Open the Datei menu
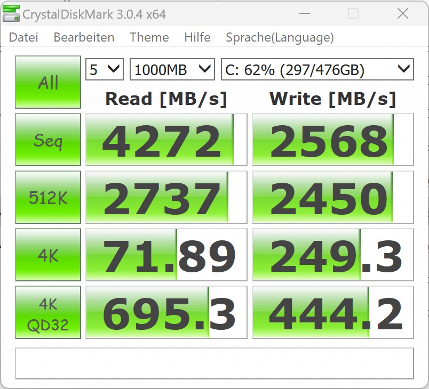Viewport: 429px width, 389px height. coord(23,37)
